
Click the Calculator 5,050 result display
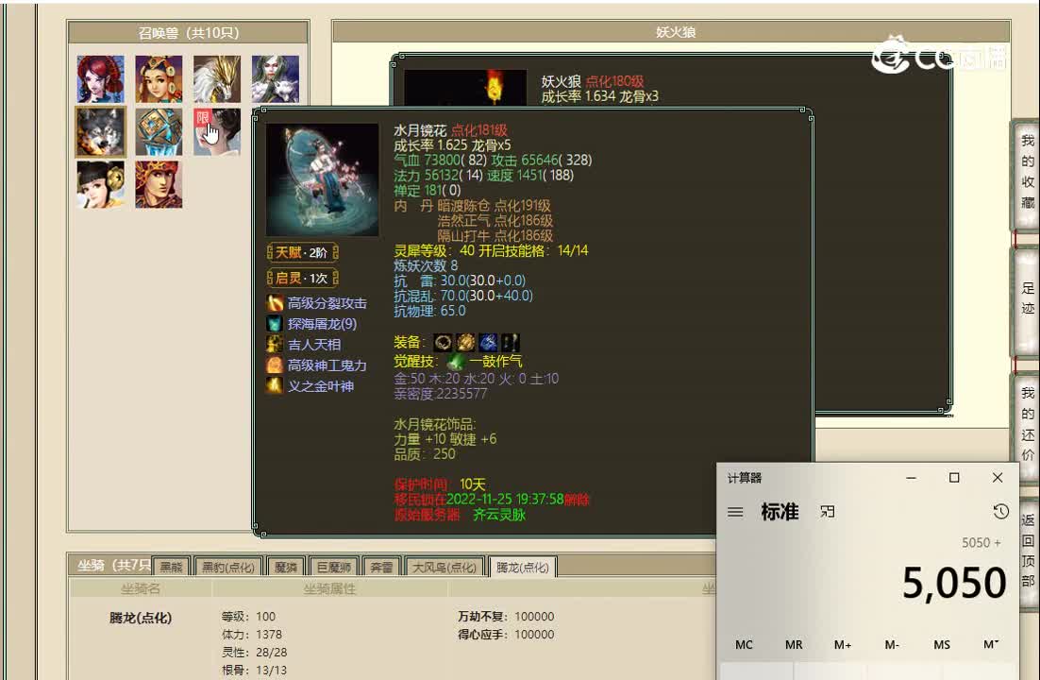954,583
